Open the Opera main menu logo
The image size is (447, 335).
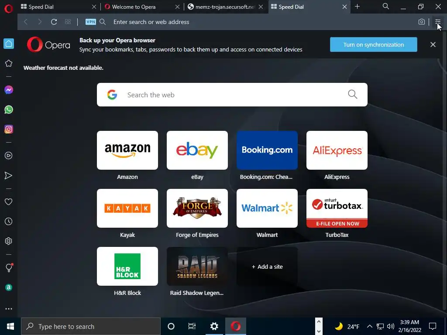[x=9, y=9]
